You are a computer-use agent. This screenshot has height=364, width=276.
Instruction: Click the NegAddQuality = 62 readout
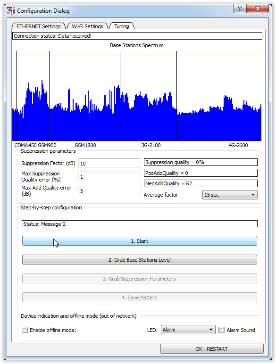[x=201, y=183]
